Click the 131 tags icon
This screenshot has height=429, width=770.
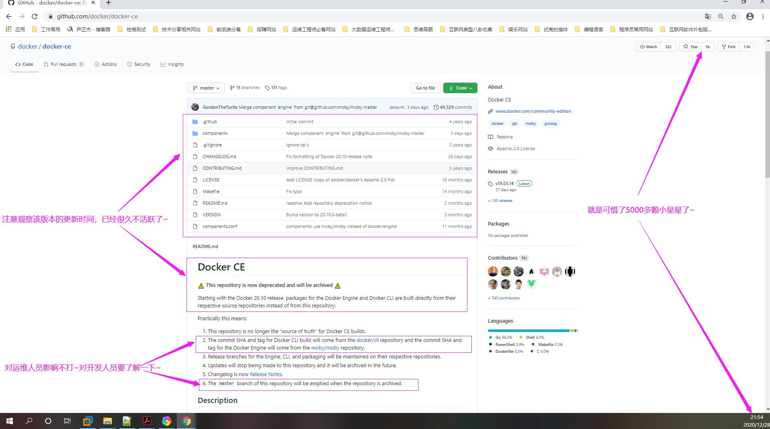[267, 88]
